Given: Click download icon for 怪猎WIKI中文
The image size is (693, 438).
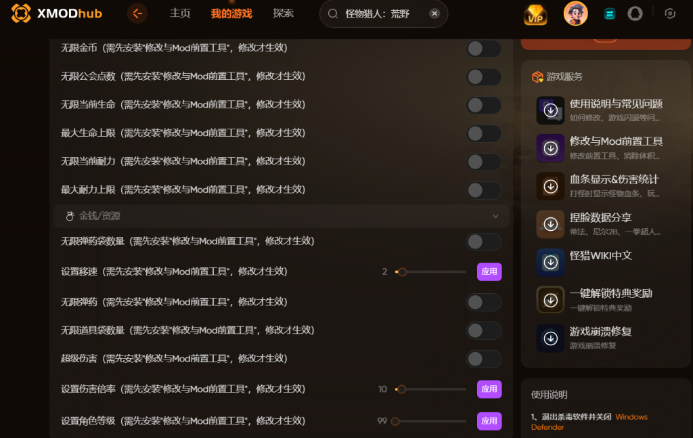Looking at the screenshot, I should click(x=550, y=262).
